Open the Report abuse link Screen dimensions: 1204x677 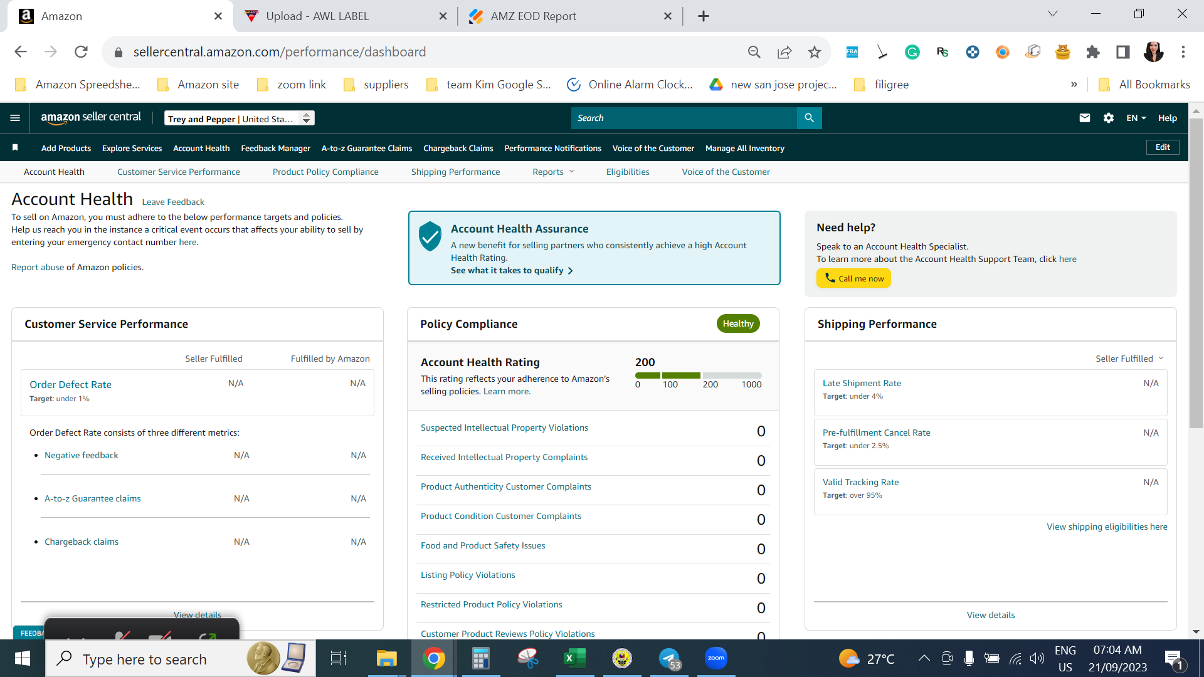[x=38, y=267]
